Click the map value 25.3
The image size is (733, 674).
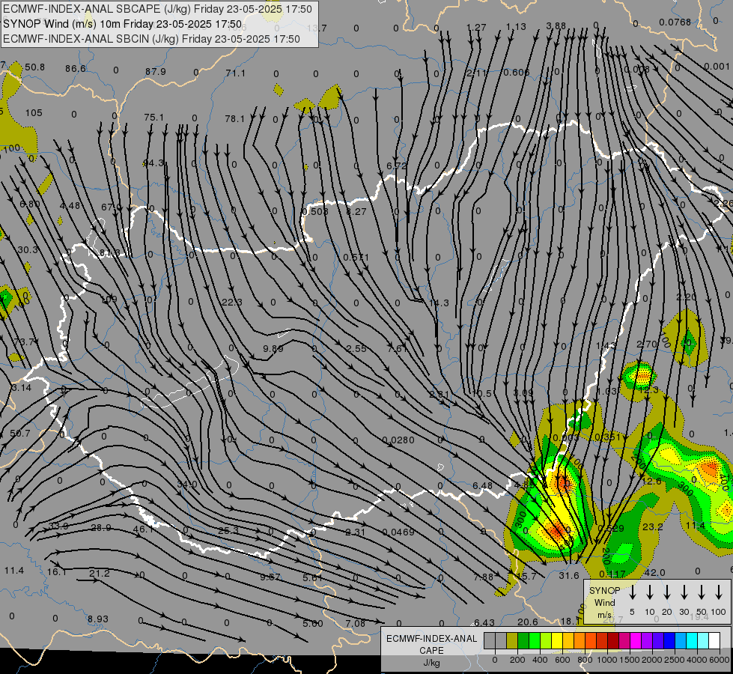(x=228, y=530)
